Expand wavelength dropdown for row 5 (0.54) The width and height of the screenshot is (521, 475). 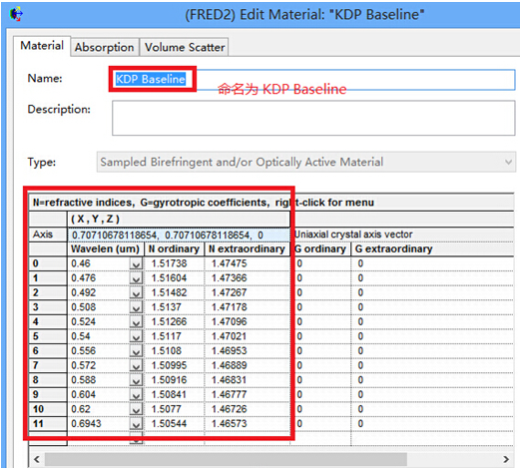(x=136, y=337)
